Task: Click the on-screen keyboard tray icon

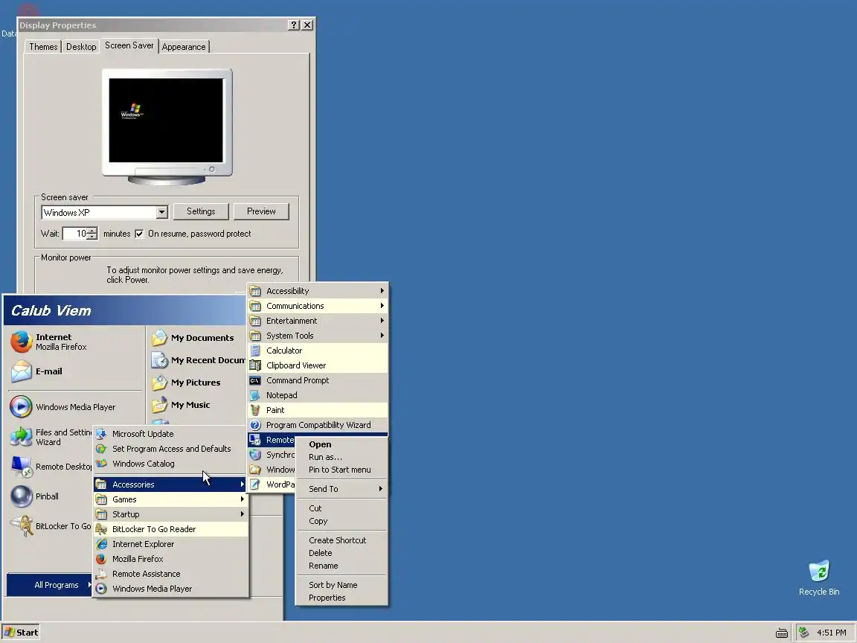Action: point(782,633)
